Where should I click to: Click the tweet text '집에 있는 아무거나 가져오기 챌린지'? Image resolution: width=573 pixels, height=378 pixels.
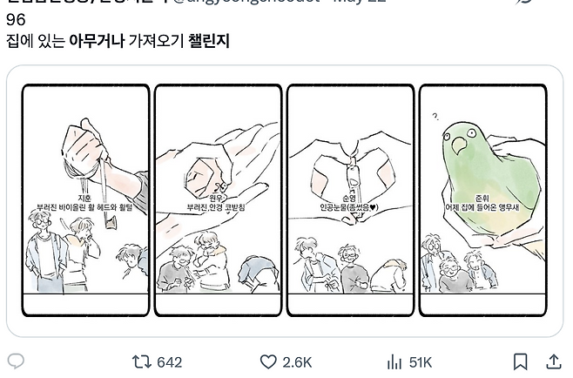click(118, 41)
